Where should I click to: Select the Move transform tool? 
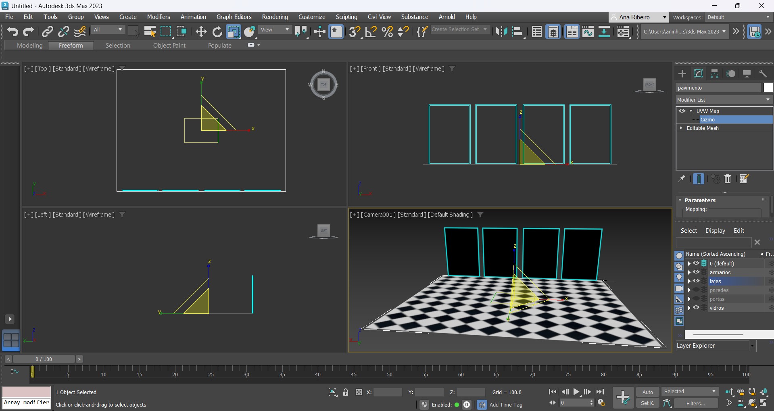(201, 31)
